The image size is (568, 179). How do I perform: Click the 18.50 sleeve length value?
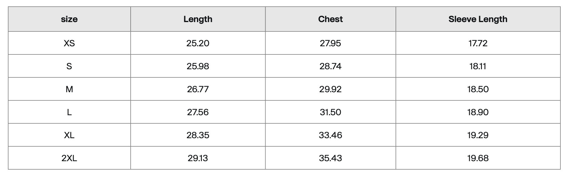click(478, 89)
